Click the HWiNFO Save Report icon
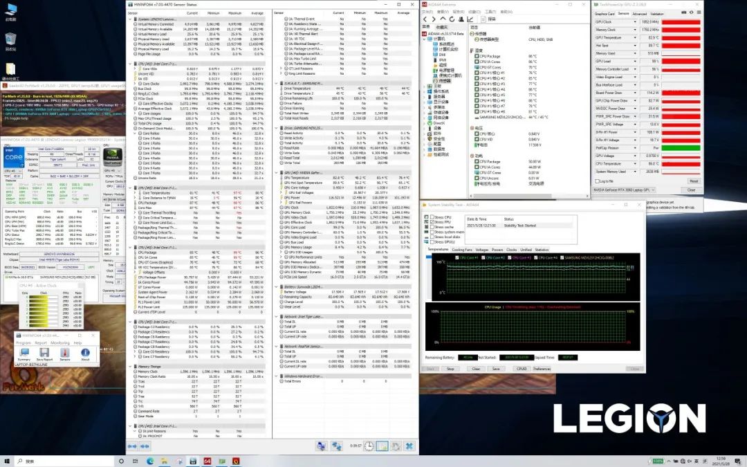747x467 pixels. click(x=44, y=353)
